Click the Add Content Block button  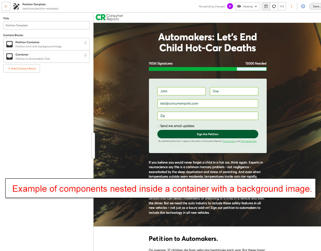[x=22, y=68]
